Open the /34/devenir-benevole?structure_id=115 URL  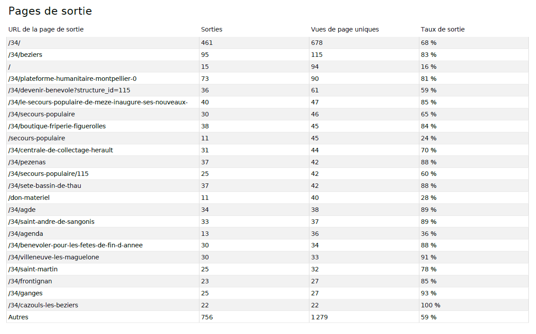(69, 90)
